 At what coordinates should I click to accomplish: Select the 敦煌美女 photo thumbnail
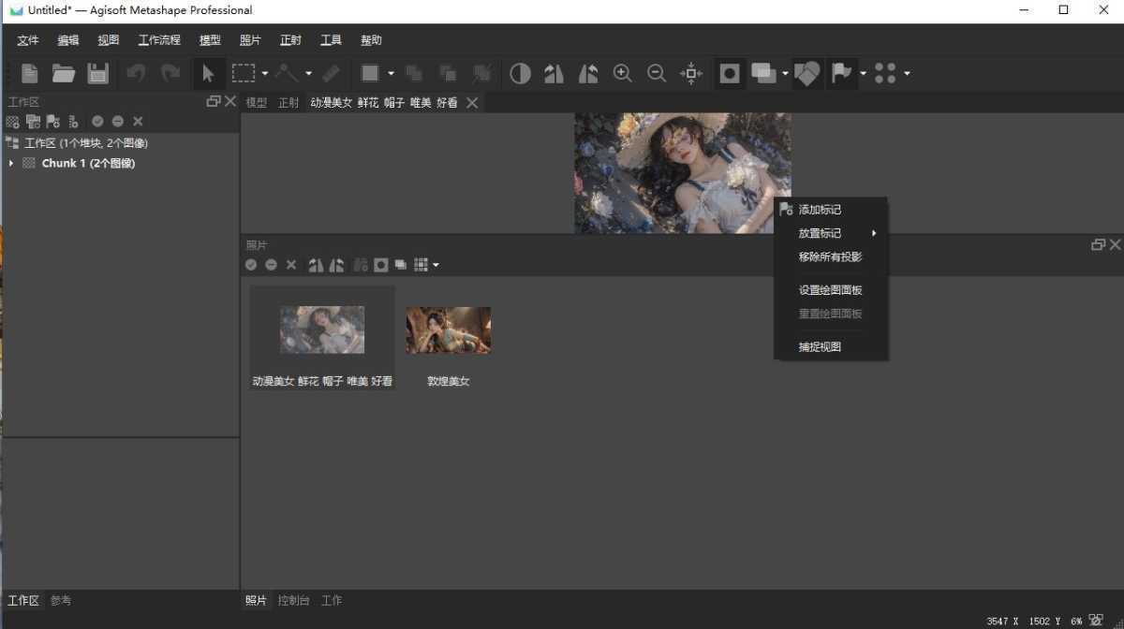448,329
